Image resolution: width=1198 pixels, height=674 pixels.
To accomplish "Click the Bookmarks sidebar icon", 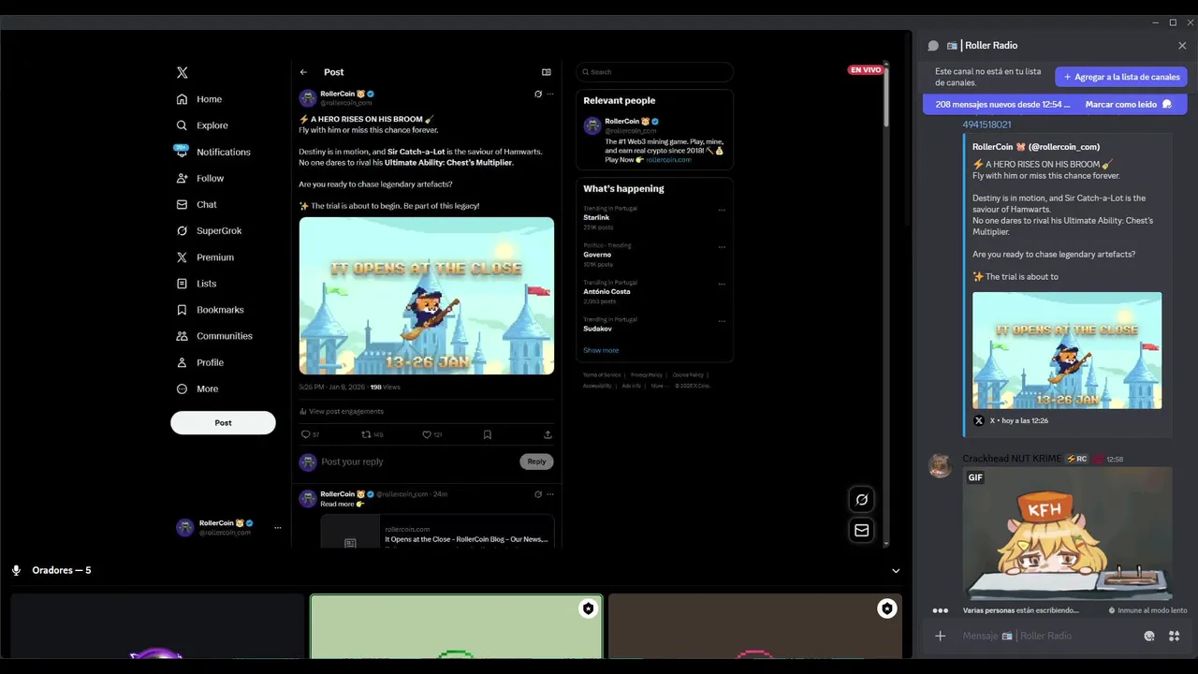I will click(x=183, y=310).
